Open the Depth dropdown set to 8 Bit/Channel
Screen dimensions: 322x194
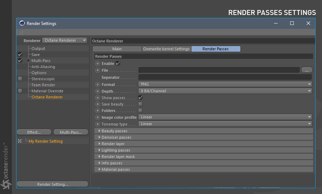225,91
